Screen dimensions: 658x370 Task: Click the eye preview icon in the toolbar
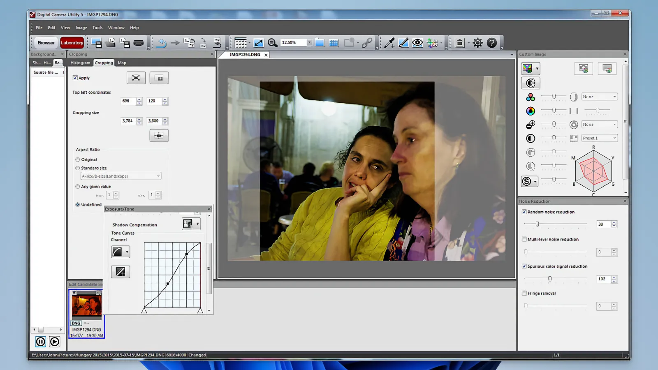coord(417,42)
